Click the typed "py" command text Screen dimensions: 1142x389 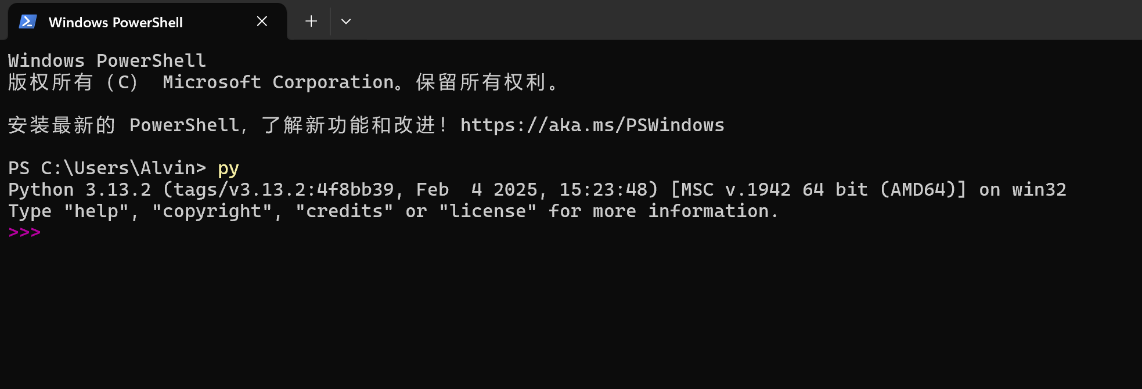click(x=228, y=168)
